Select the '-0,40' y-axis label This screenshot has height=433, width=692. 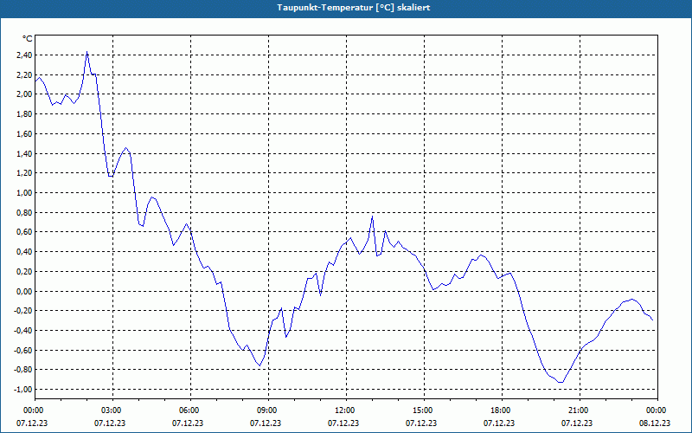pos(23,331)
